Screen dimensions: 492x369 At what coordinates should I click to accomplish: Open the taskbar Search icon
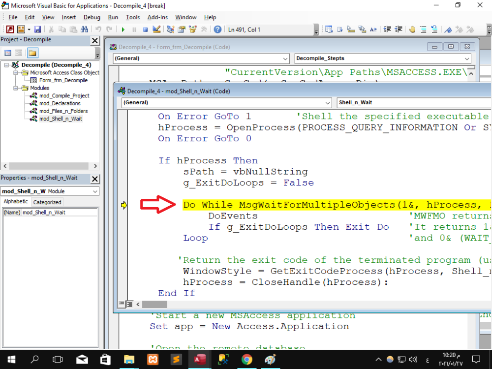[x=34, y=359]
